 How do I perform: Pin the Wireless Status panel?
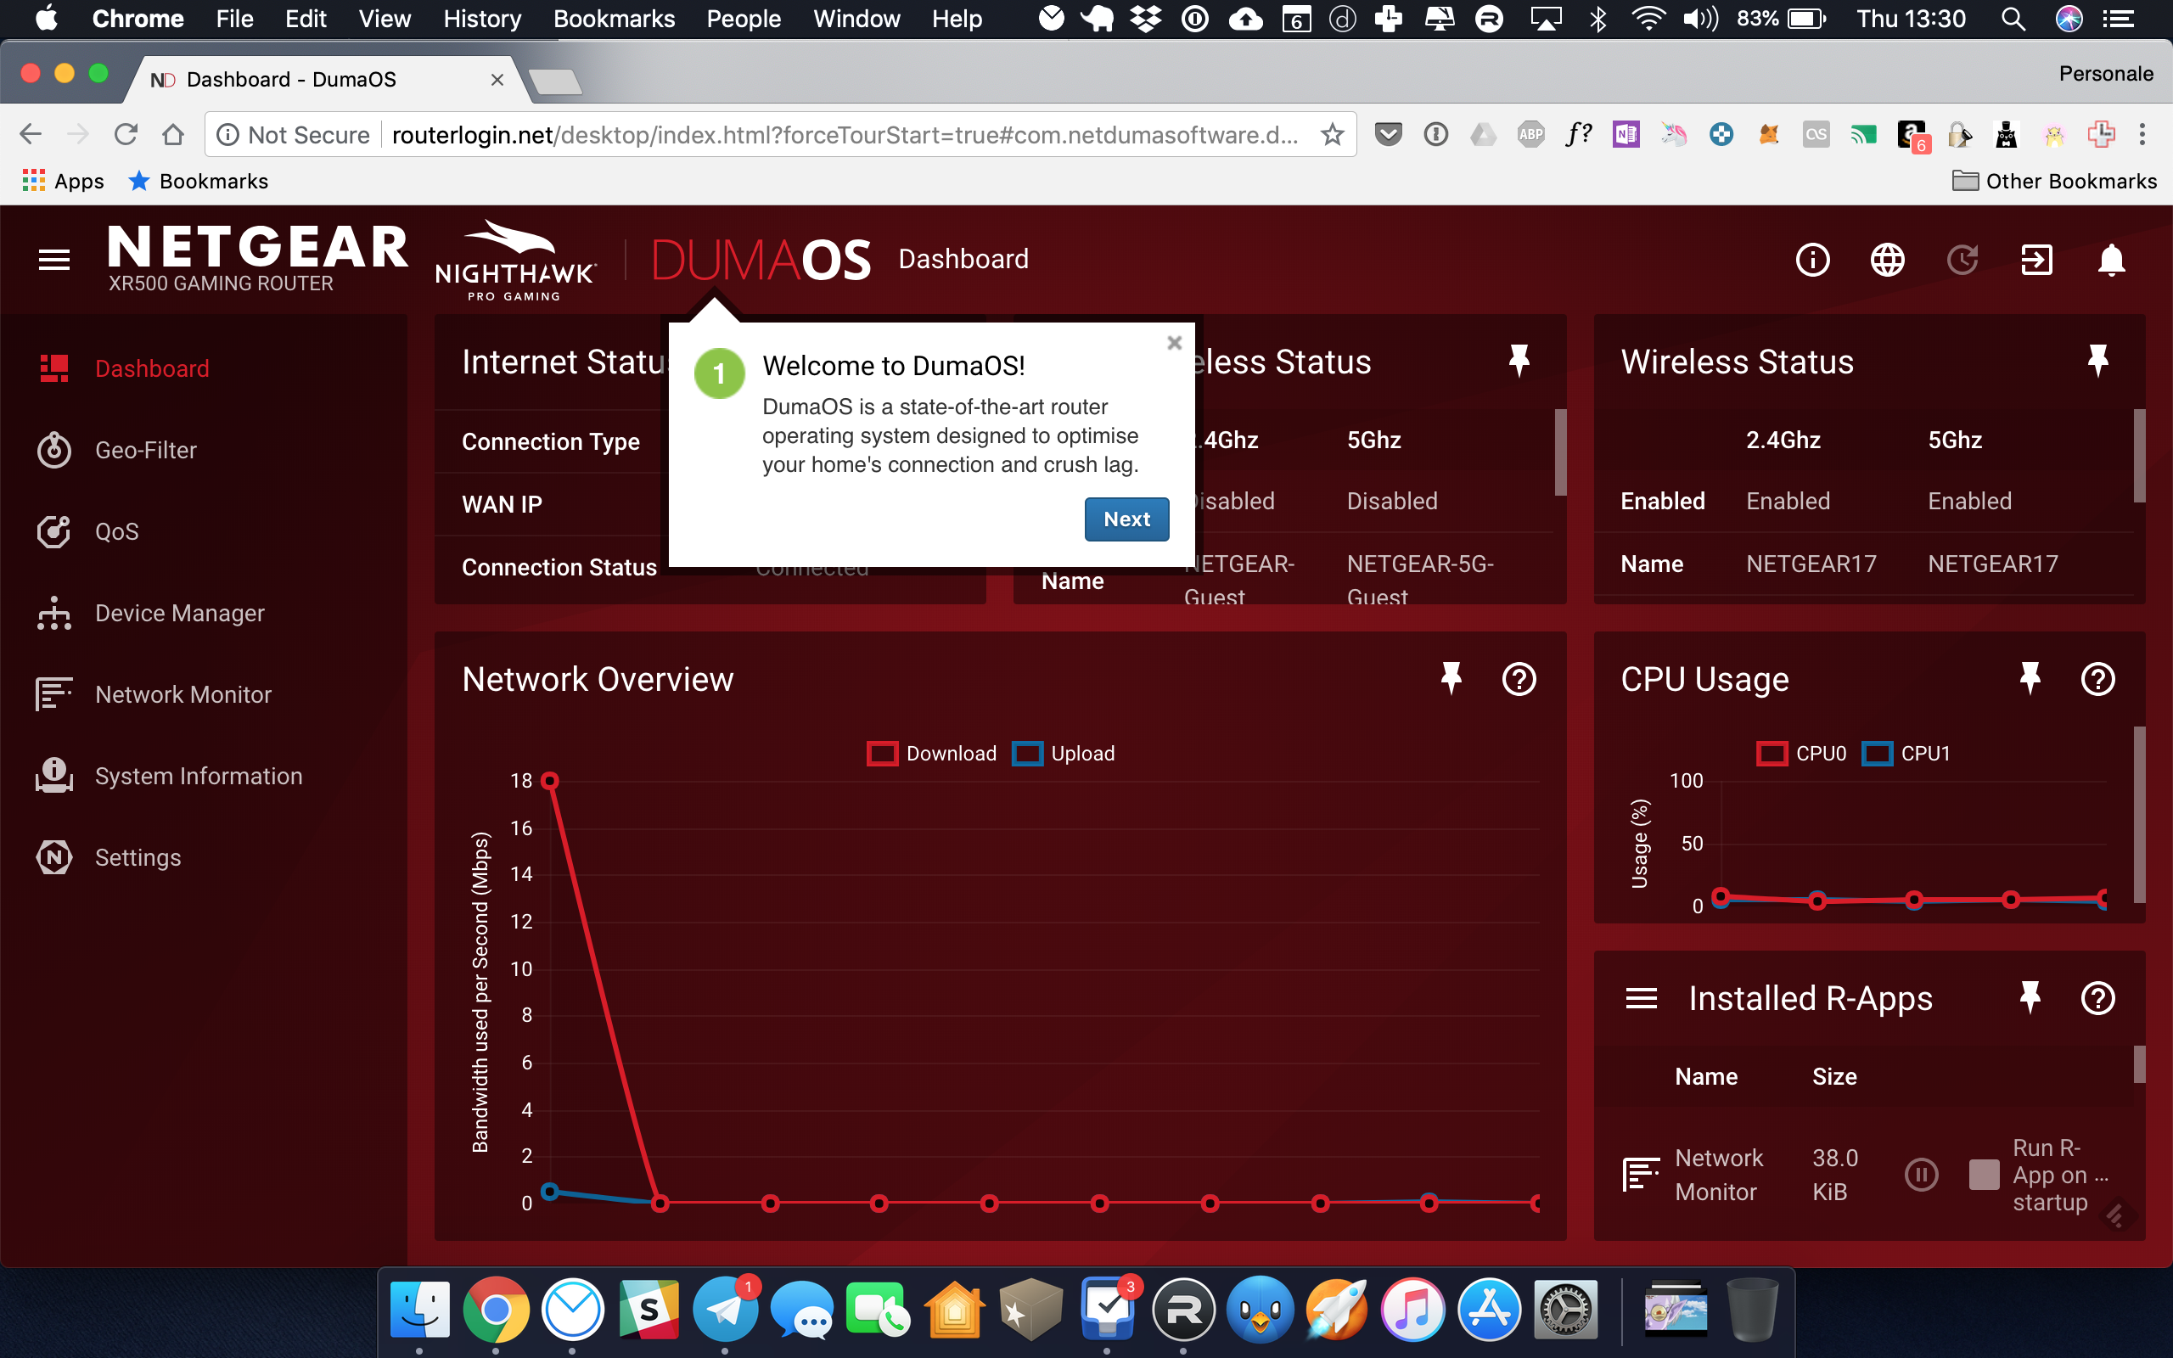click(x=2097, y=361)
